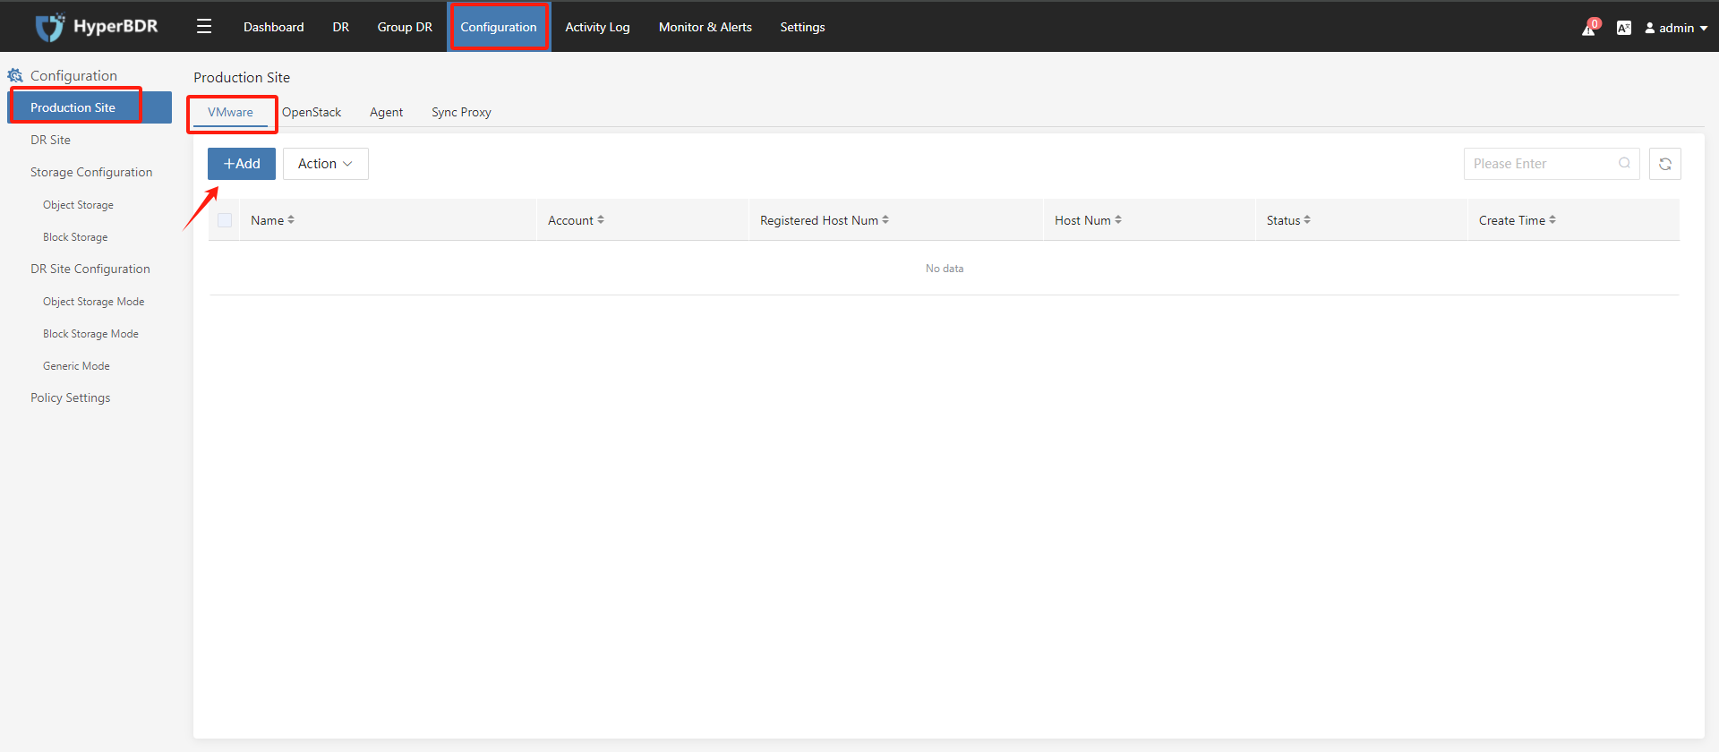The width and height of the screenshot is (1719, 752).
Task: Sort table by Name column arrows
Action: (291, 219)
